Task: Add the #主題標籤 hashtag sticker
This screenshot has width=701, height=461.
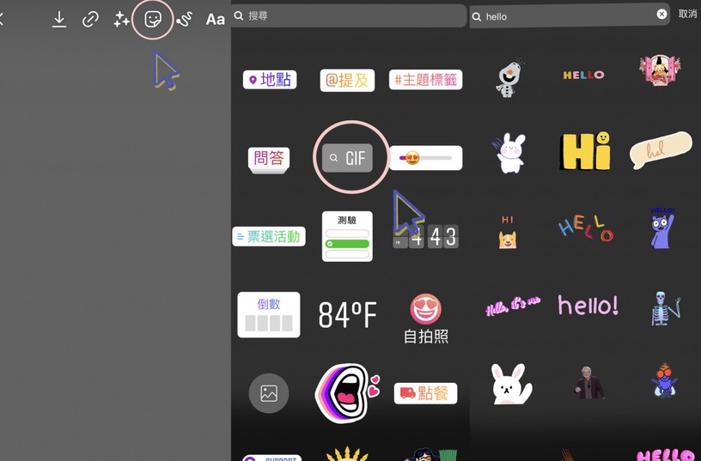Action: (x=425, y=80)
